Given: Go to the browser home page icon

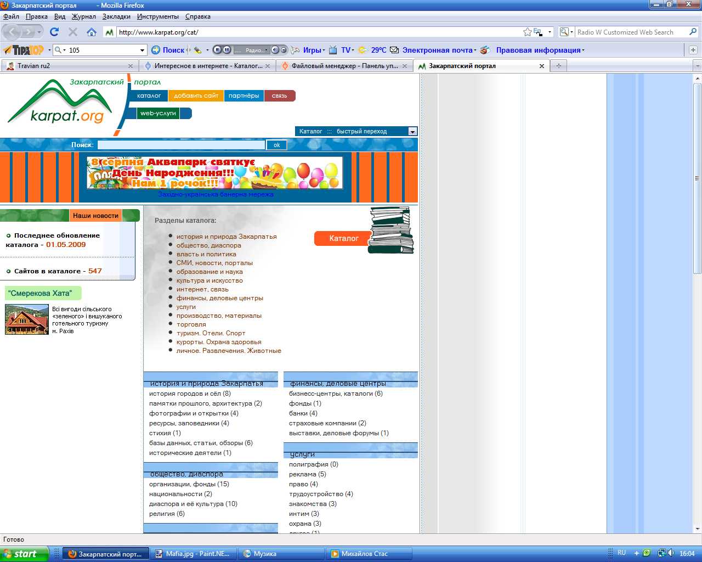Looking at the screenshot, I should (x=92, y=32).
